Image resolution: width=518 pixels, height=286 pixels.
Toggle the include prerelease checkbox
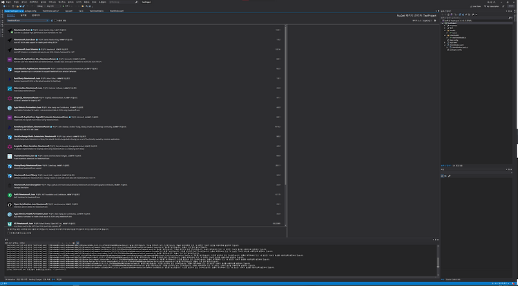(55, 21)
